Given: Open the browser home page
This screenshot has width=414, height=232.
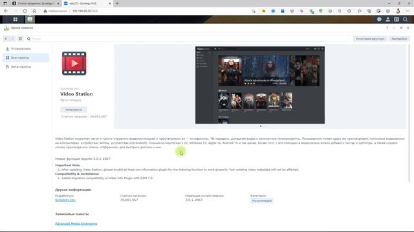Looking at the screenshot, I should click(34, 11).
